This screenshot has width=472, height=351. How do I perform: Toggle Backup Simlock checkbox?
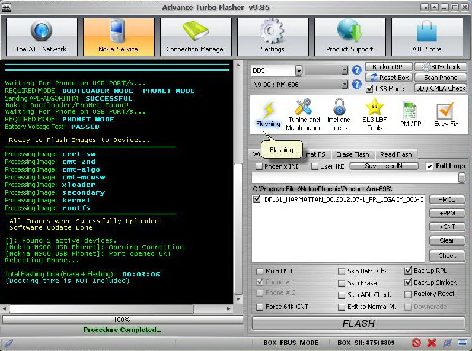pyautogui.click(x=408, y=282)
